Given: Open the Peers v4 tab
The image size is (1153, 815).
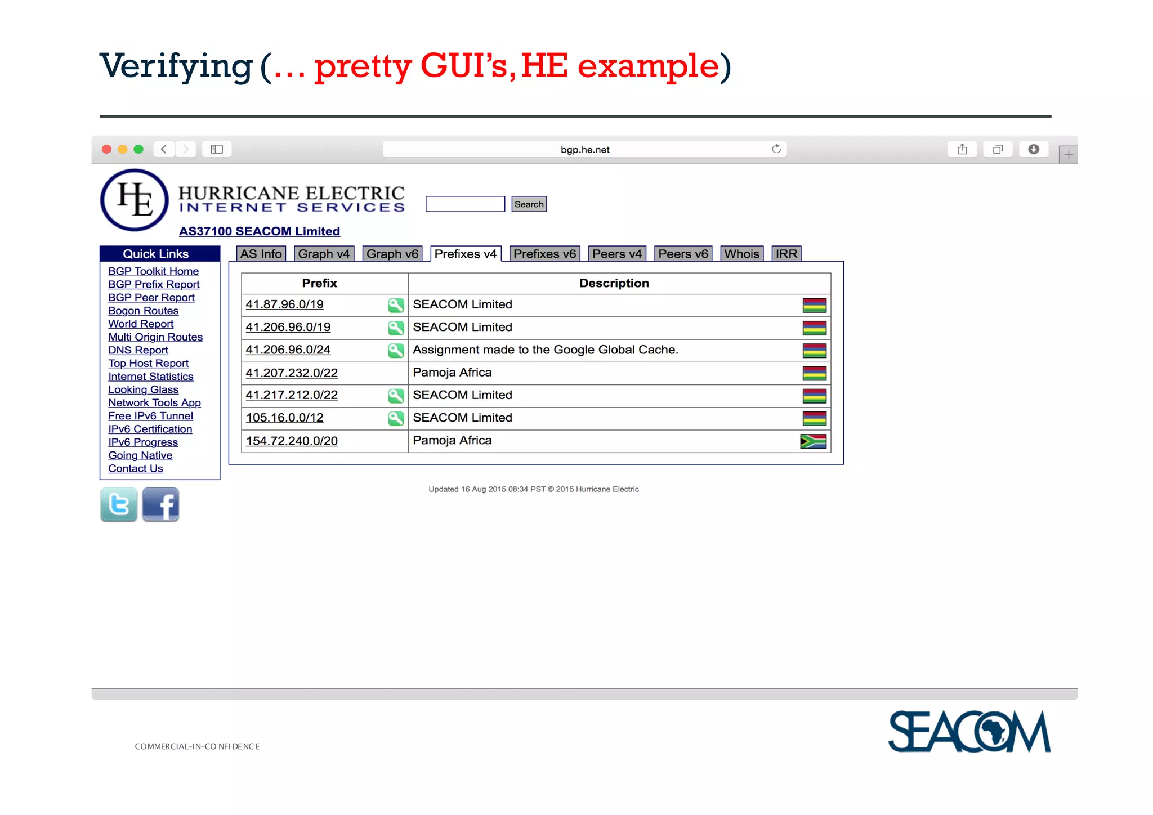Looking at the screenshot, I should (x=617, y=254).
